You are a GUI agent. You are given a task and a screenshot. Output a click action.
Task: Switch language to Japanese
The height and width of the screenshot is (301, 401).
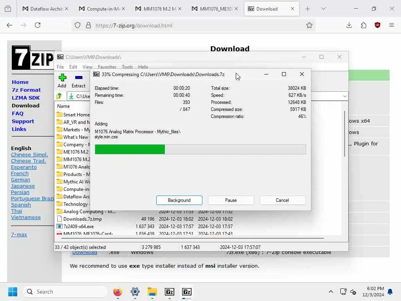point(23,186)
